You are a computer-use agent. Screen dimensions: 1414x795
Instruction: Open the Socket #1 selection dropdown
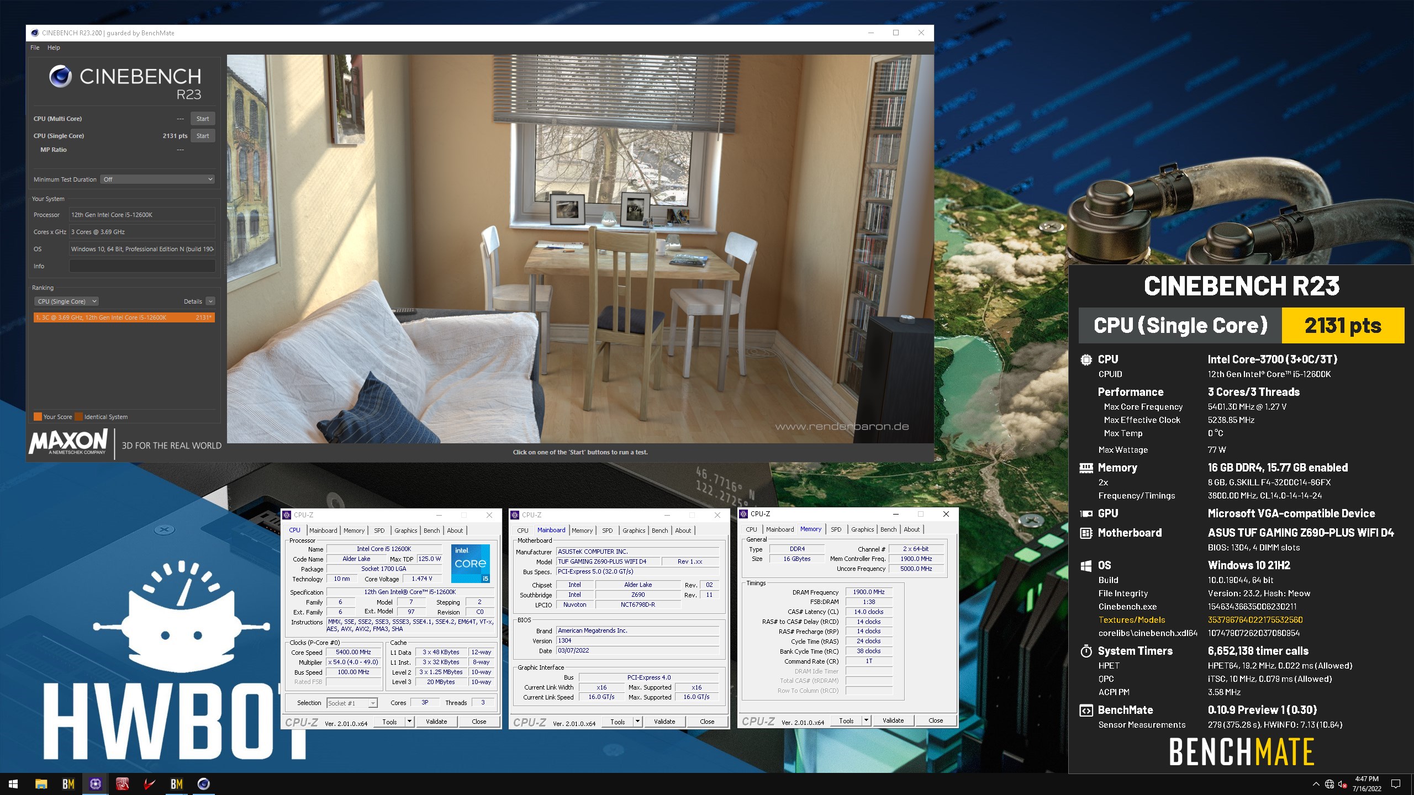point(352,703)
